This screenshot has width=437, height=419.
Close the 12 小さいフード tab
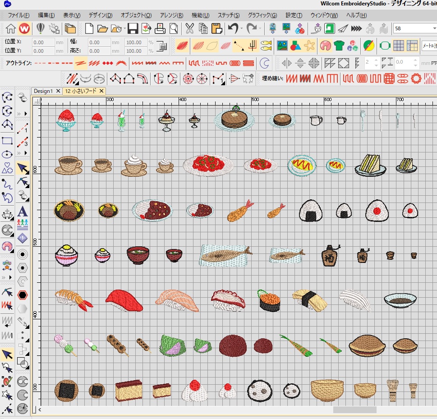(x=101, y=91)
